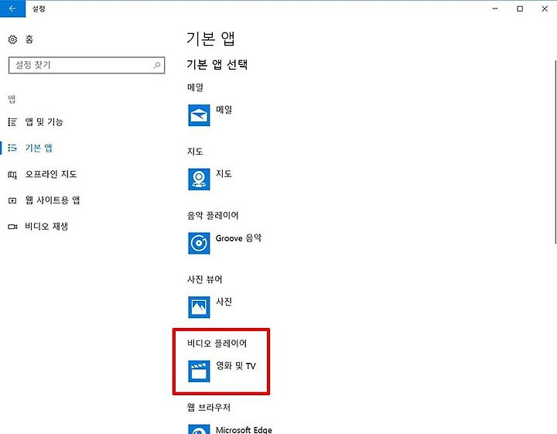Choose the Mail app icon
Image resolution: width=557 pixels, height=434 pixels.
point(199,115)
